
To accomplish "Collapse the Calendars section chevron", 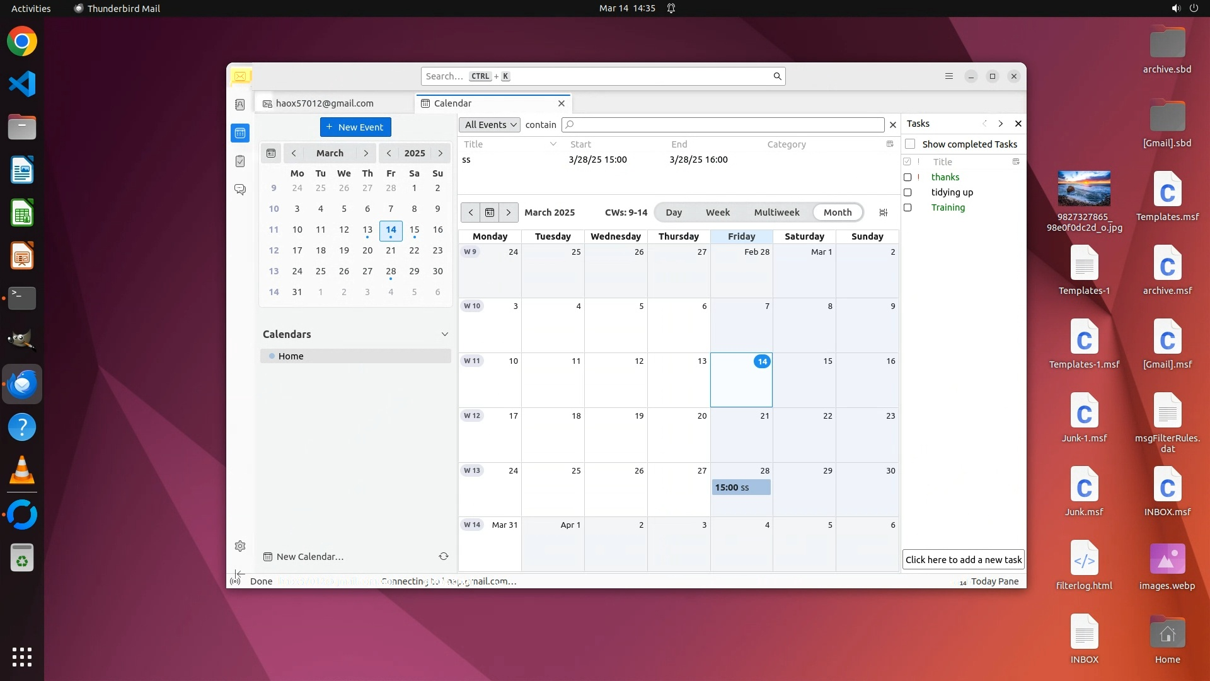I will [x=445, y=334].
